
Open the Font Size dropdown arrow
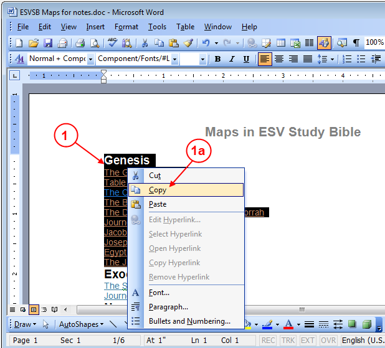point(202,59)
